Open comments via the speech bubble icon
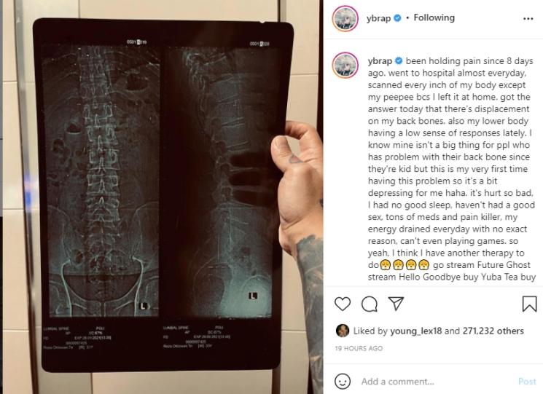This screenshot has height=394, width=543. (x=369, y=304)
